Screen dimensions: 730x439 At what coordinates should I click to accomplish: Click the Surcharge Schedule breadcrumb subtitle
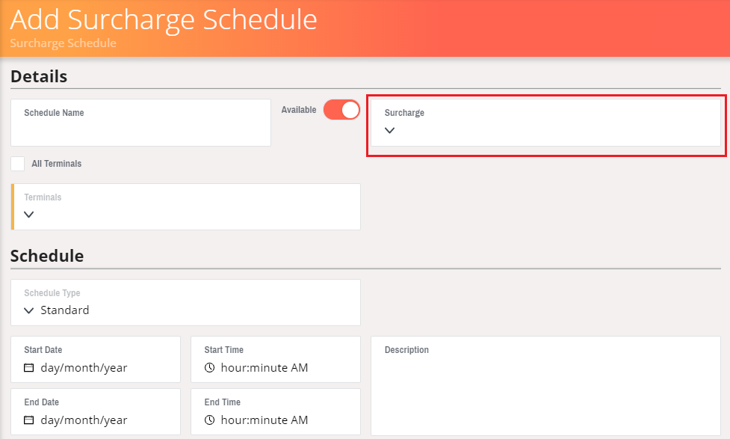tap(64, 43)
